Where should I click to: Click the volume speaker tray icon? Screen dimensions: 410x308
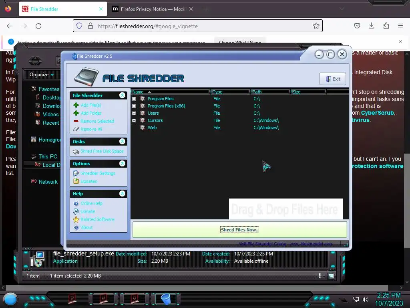tap(366, 299)
